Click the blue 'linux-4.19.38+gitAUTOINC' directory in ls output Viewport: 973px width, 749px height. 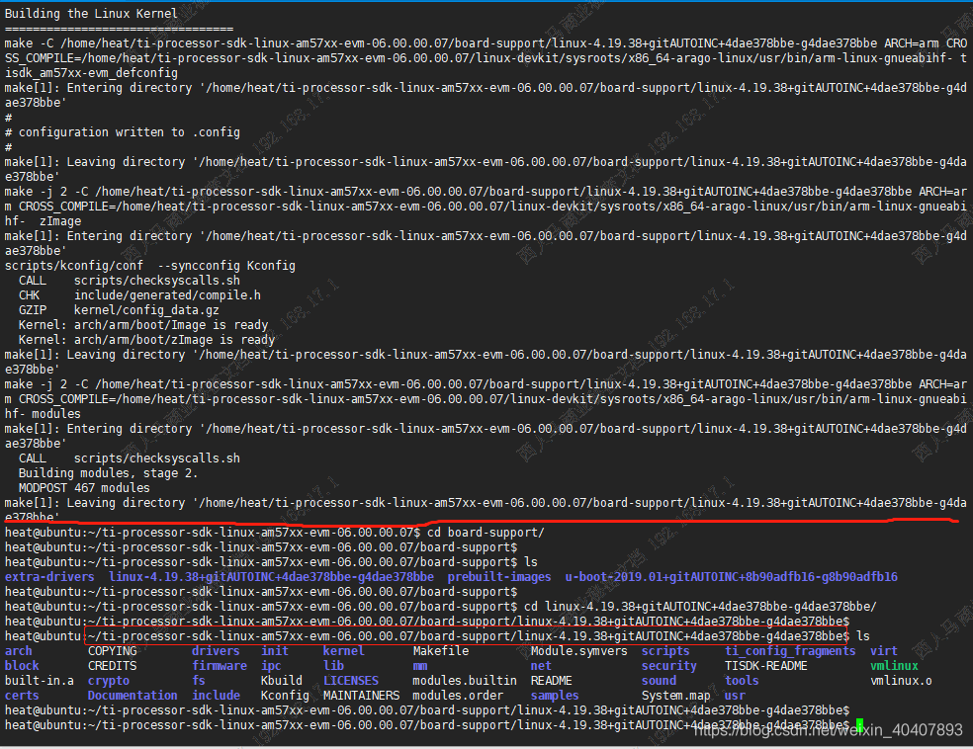click(271, 577)
